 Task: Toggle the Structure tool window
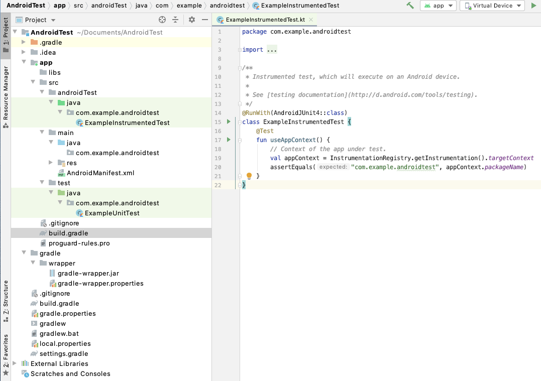pos(6,300)
